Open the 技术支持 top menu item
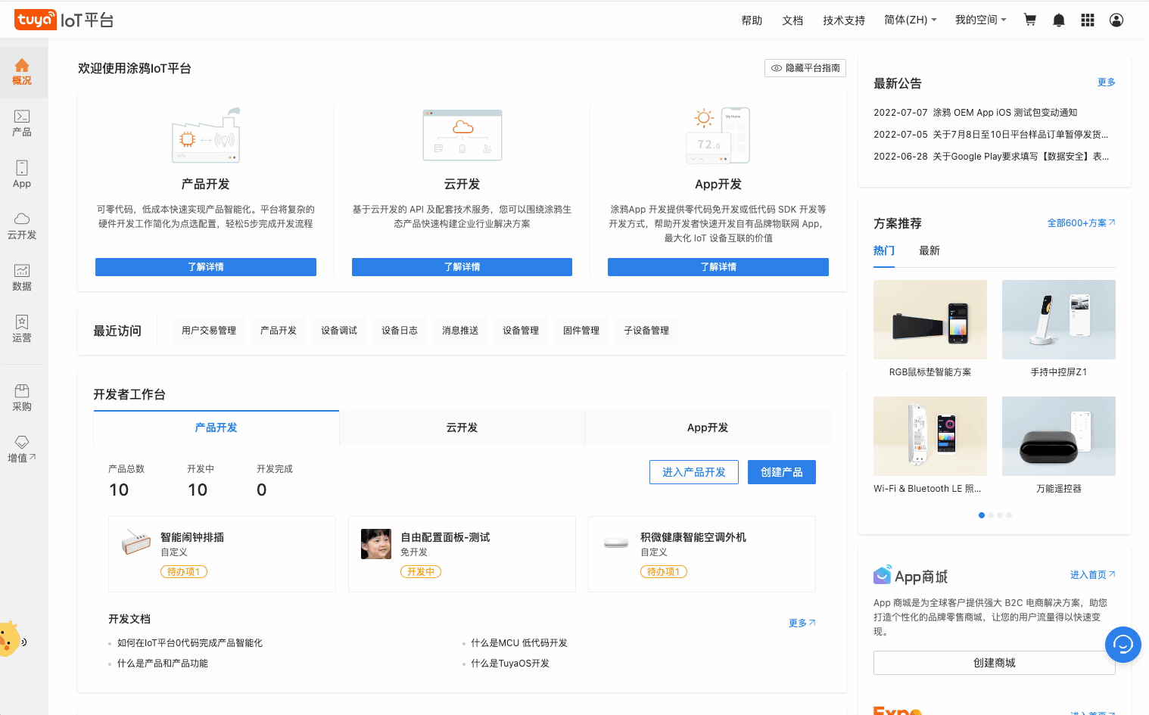 [x=844, y=20]
